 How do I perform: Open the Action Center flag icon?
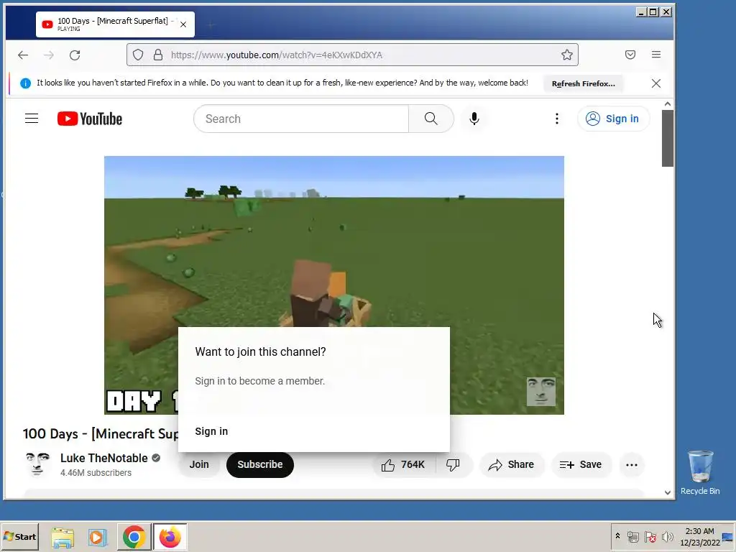coord(650,536)
